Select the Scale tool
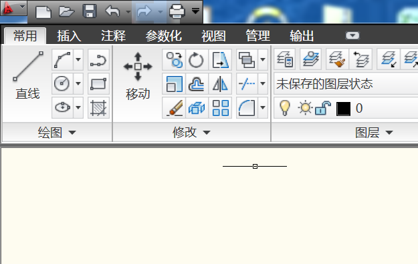 174,84
